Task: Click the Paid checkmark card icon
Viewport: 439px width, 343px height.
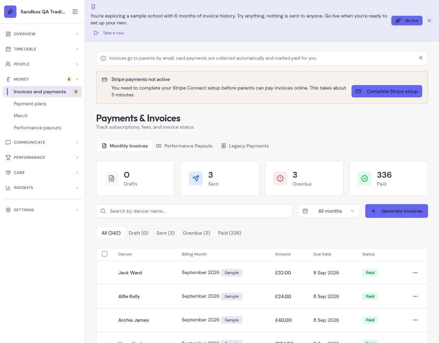Action: 365,178
